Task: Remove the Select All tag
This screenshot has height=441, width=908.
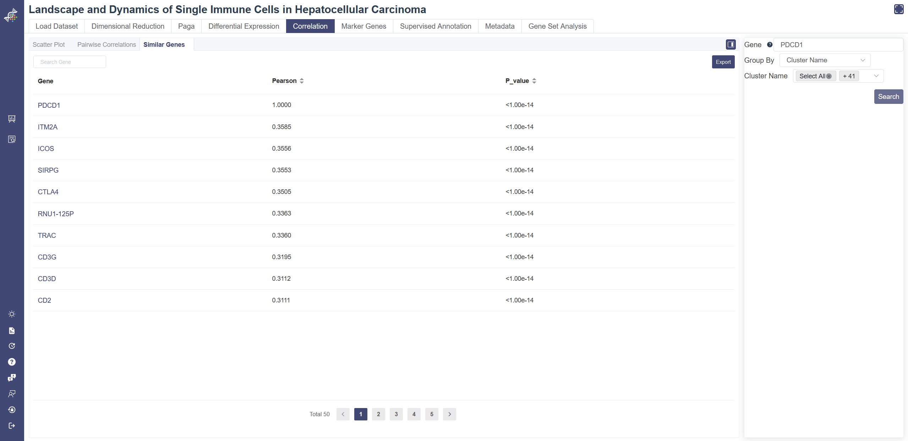Action: [x=829, y=76]
